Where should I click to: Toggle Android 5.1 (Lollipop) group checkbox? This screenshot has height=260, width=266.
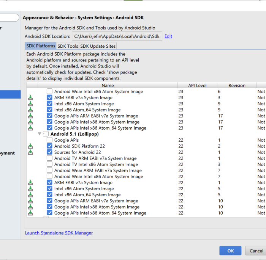coord(46,134)
